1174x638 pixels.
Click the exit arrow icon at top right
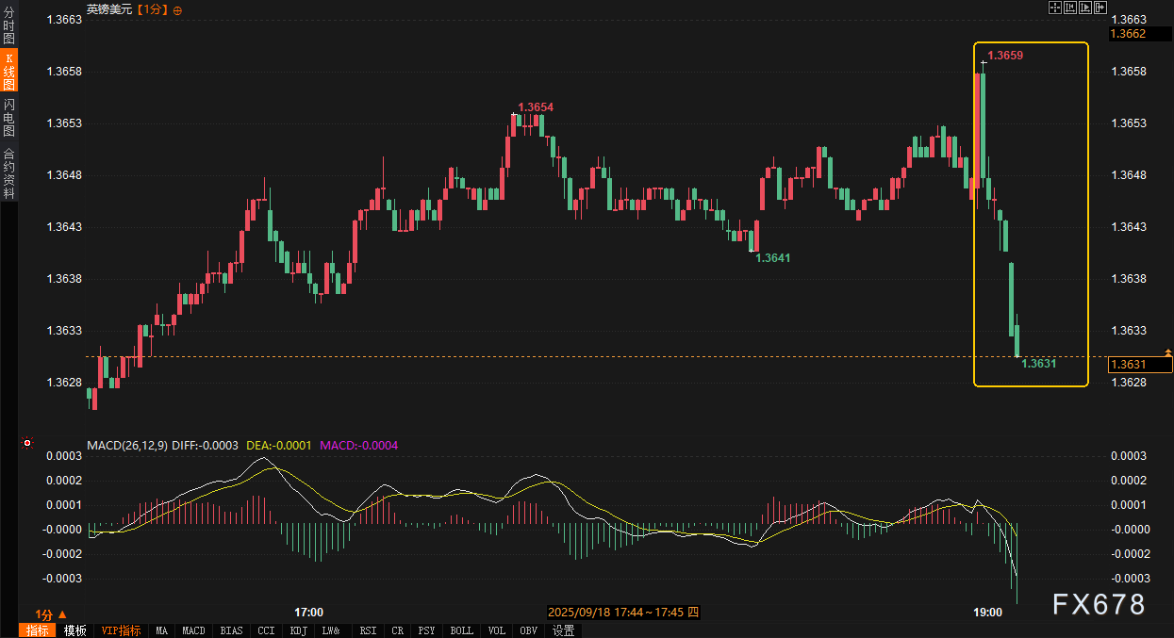1100,8
